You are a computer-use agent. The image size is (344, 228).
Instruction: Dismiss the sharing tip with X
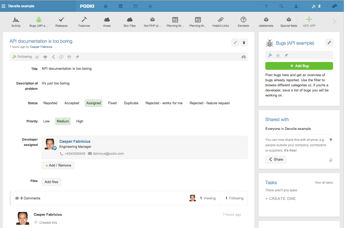tap(331, 140)
